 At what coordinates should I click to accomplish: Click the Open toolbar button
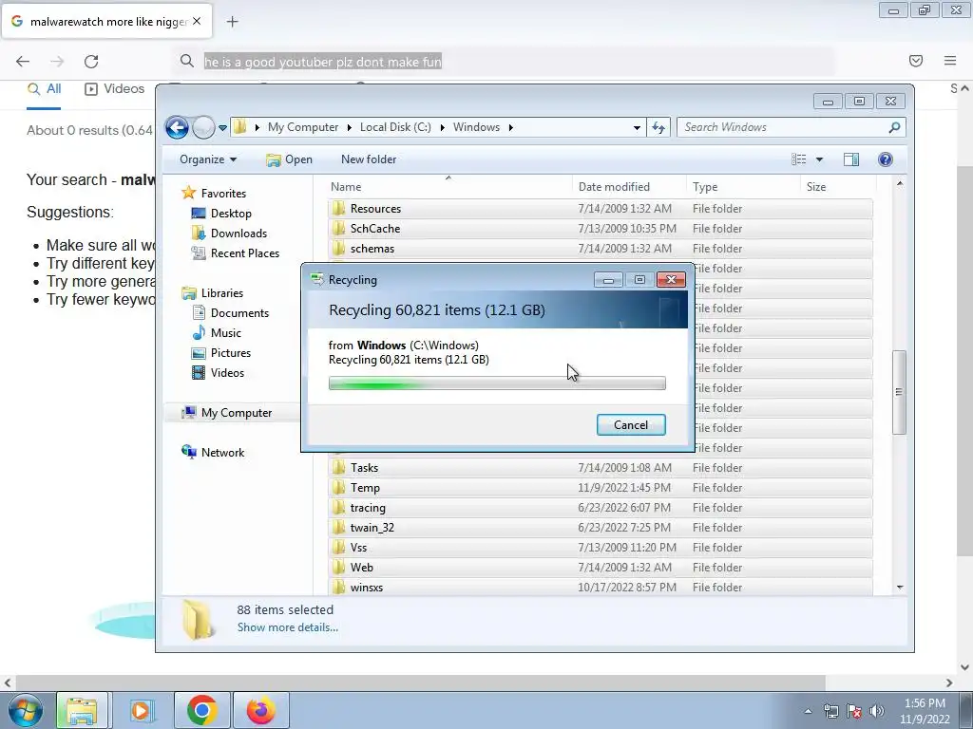(289, 159)
